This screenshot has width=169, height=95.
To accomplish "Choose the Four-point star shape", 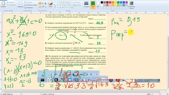I will click(58, 7).
